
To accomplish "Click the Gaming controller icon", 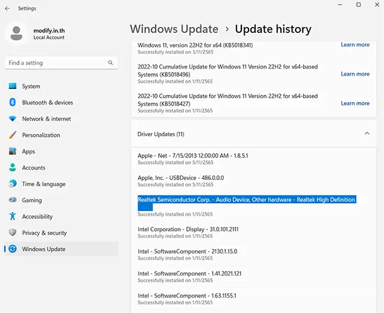I will point(13,200).
